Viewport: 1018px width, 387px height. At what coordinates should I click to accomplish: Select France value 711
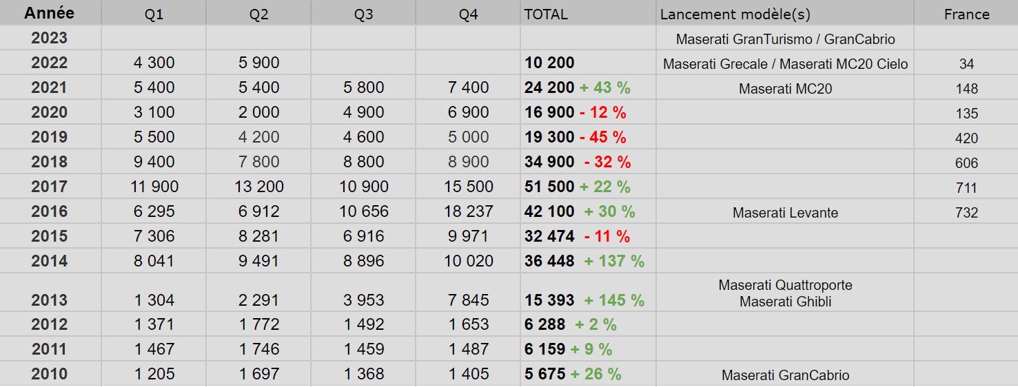966,188
